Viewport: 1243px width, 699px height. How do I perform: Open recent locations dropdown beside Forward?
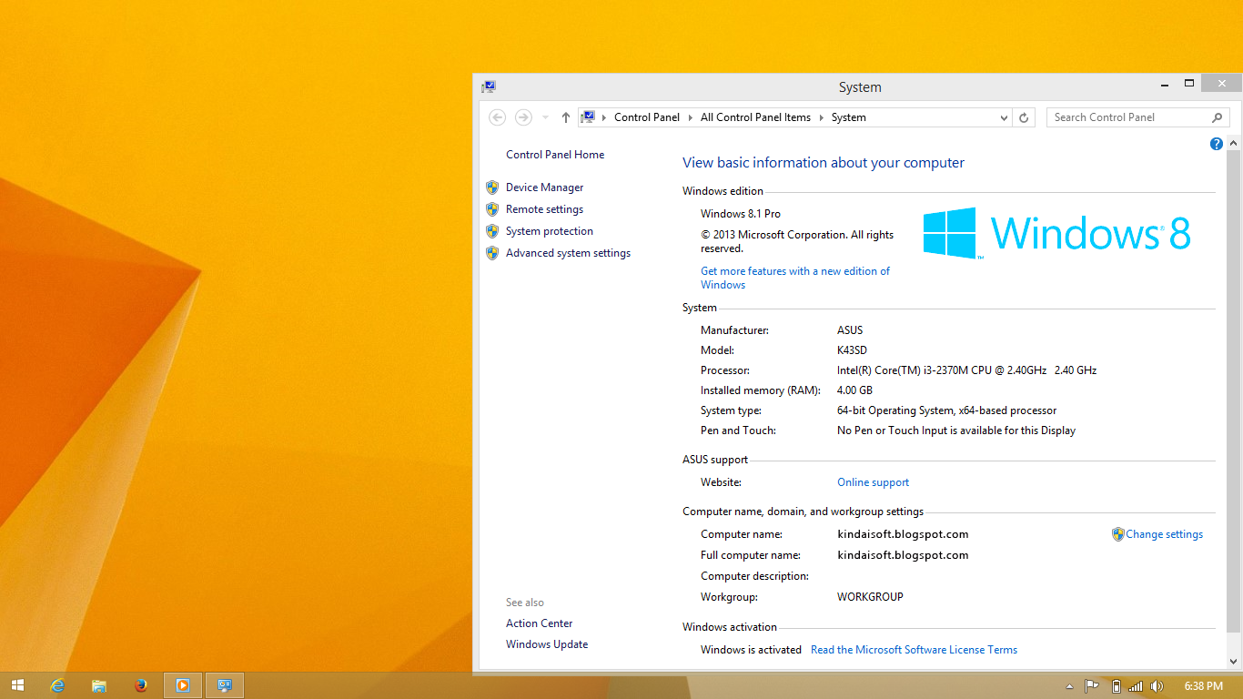pyautogui.click(x=545, y=117)
